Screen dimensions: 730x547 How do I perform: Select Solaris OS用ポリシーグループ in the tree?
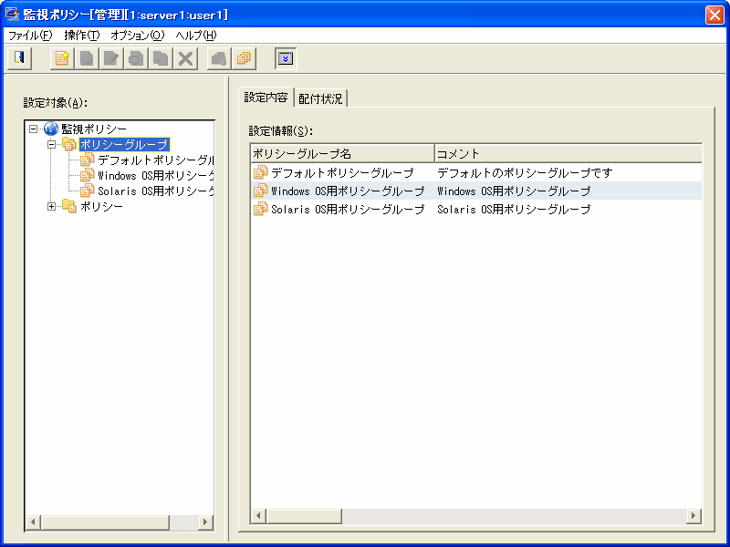155,191
